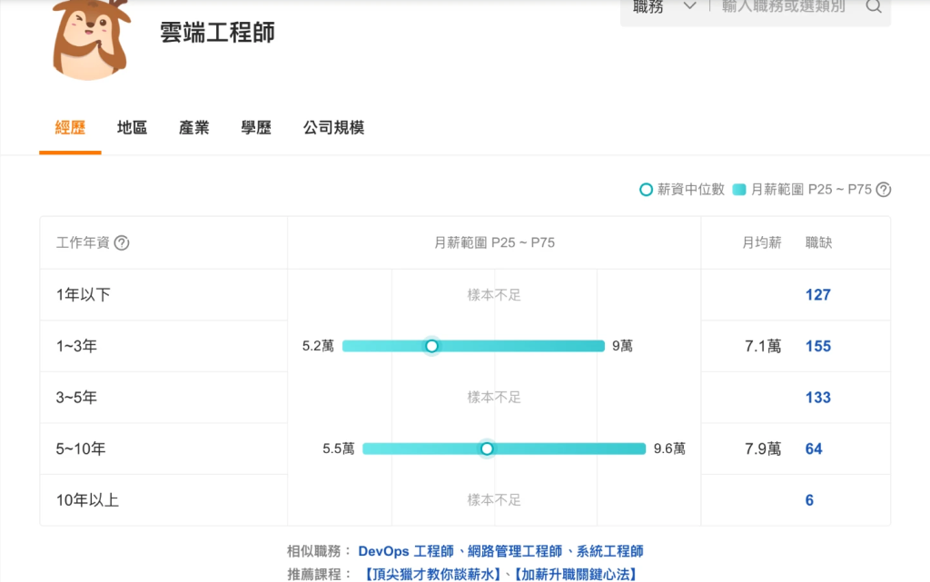
Task: Switch to the 地區 tab
Action: (132, 127)
